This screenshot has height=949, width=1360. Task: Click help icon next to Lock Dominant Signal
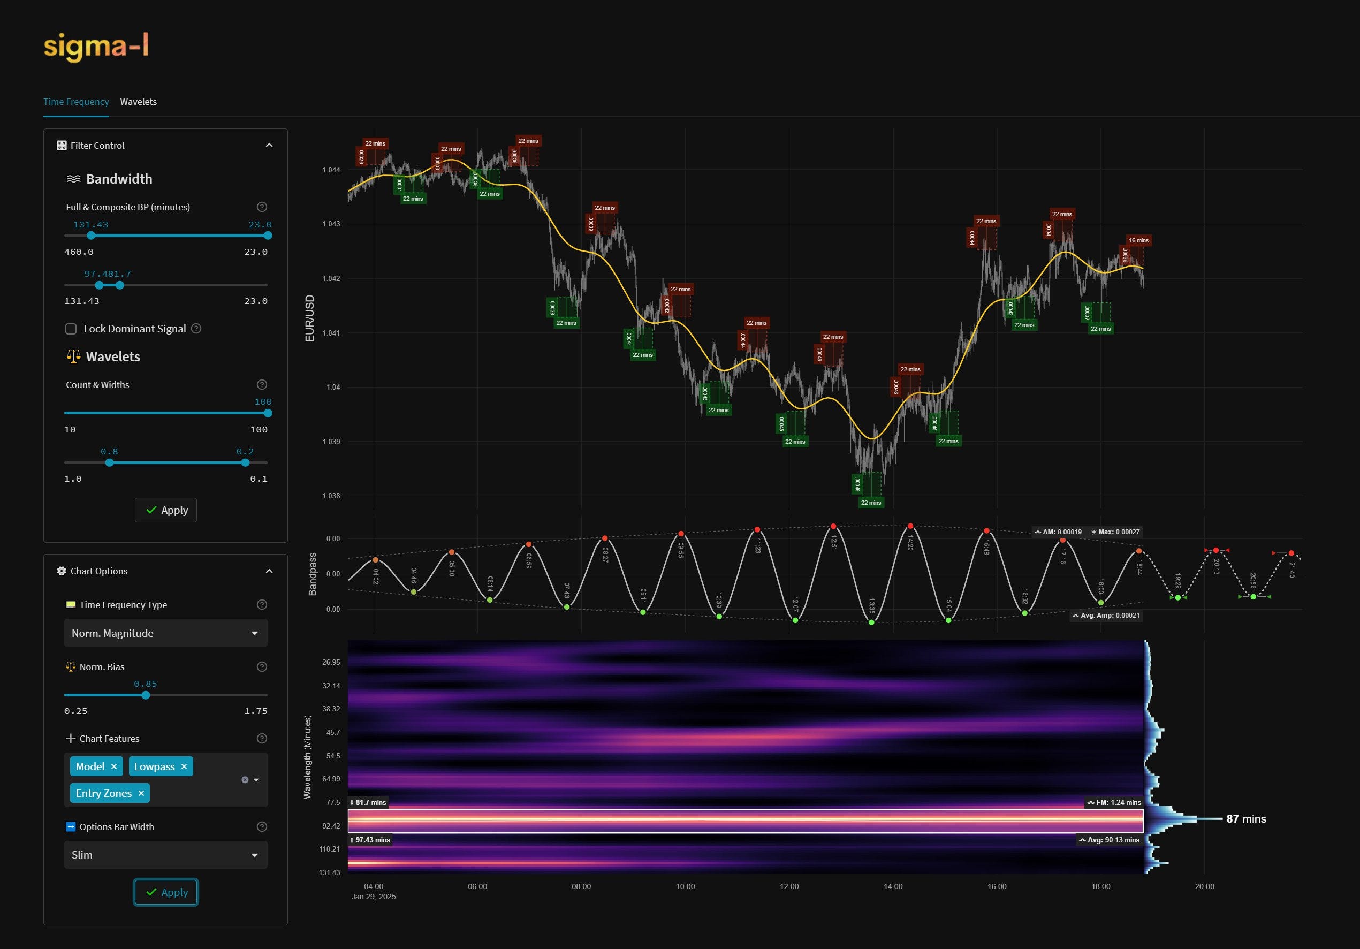[196, 328]
